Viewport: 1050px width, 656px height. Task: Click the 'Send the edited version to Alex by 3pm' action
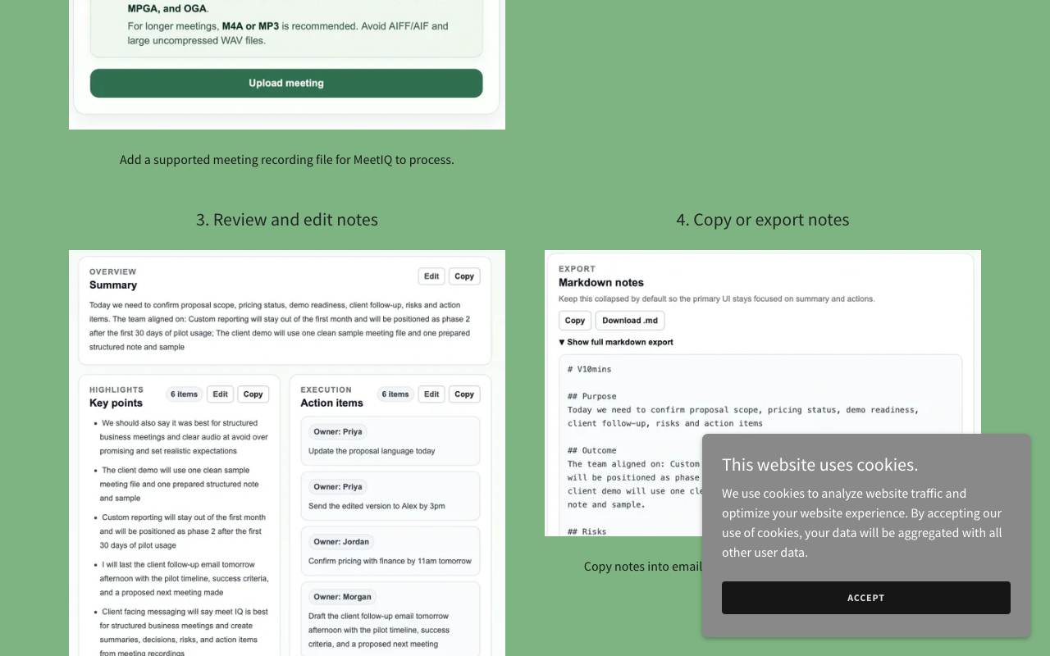377,506
